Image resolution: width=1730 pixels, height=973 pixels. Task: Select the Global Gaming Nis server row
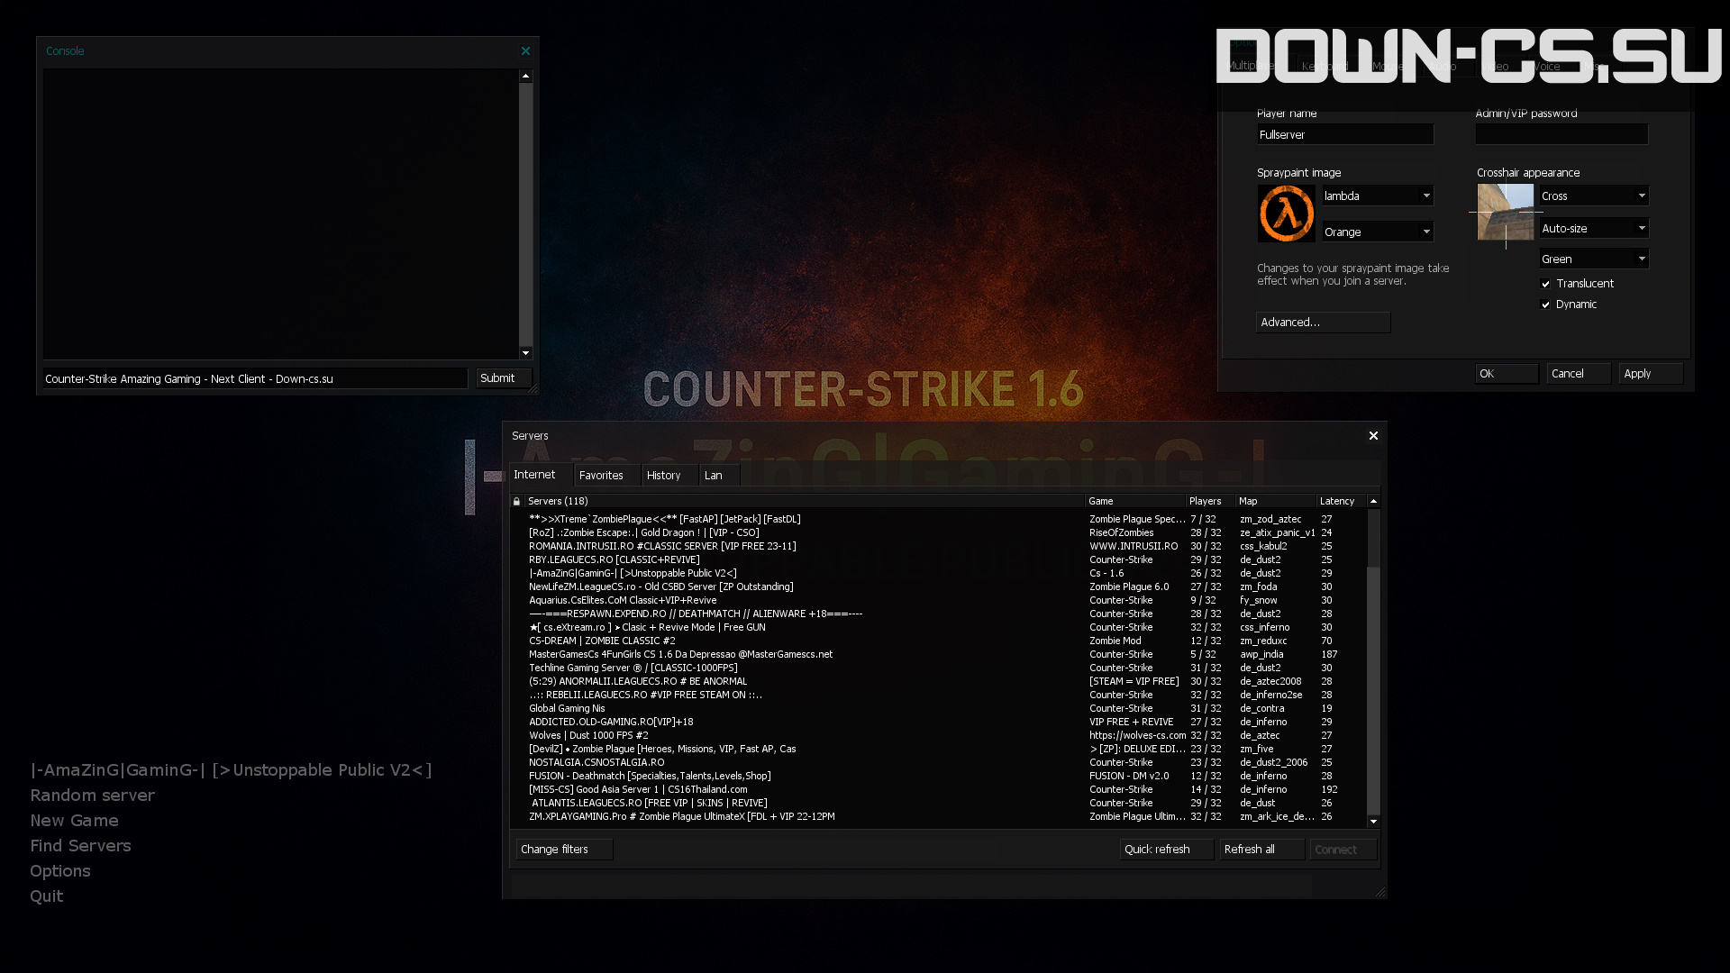click(937, 708)
